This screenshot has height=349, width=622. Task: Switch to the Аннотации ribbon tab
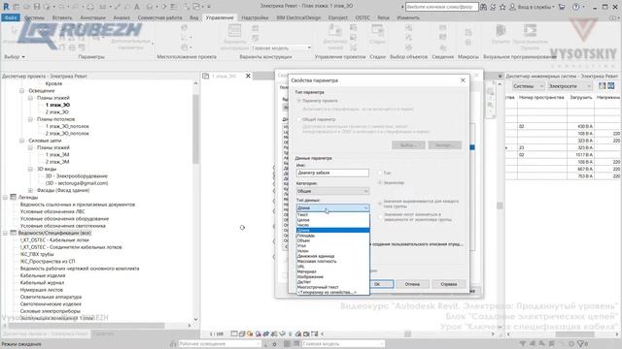(x=93, y=17)
